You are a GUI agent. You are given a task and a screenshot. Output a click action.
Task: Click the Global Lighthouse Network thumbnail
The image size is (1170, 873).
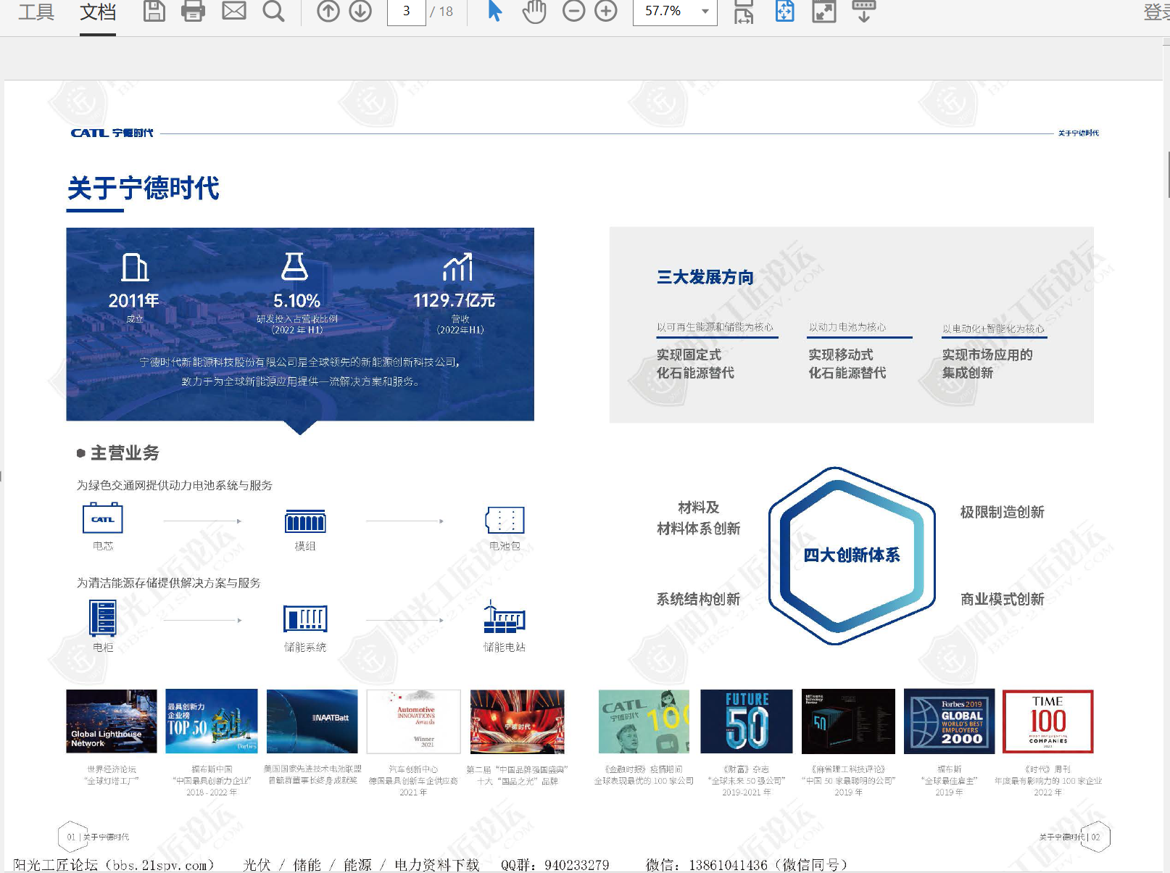point(111,721)
